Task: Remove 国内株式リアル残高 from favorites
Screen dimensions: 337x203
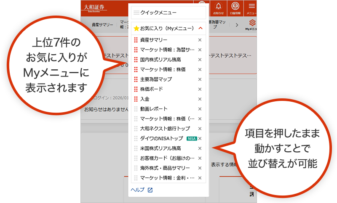Action: tap(200, 60)
